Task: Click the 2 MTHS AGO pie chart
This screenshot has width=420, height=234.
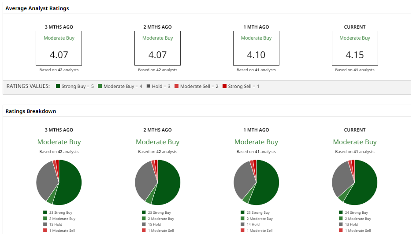Action: click(157, 182)
